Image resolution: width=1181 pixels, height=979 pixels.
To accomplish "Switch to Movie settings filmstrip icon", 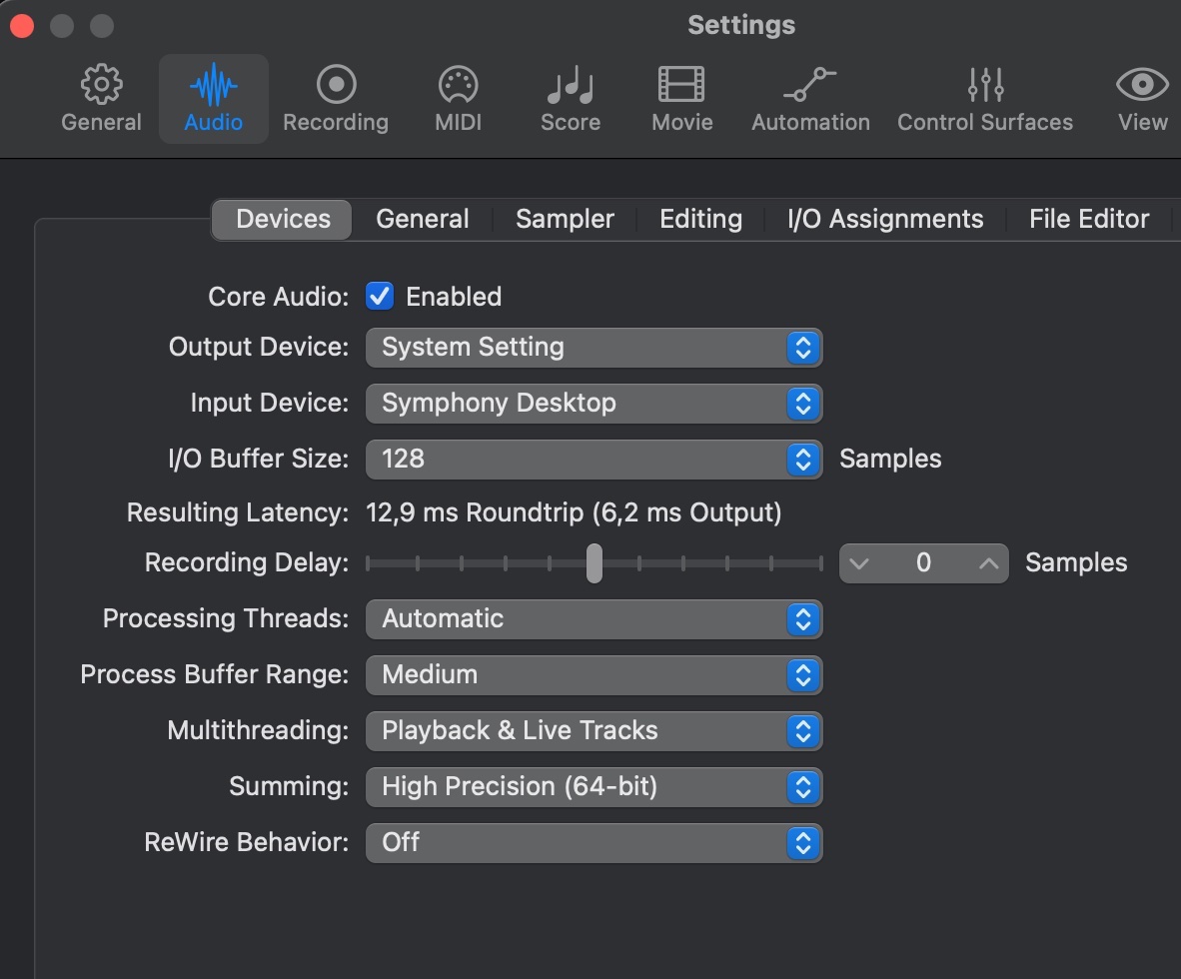I will point(681,87).
